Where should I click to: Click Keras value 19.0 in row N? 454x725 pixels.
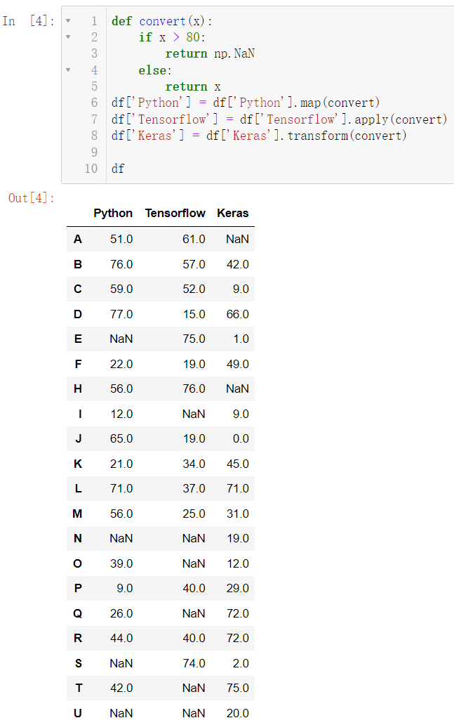[238, 538]
